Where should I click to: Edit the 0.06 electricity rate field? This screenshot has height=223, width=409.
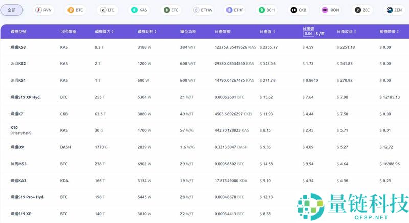point(308,34)
